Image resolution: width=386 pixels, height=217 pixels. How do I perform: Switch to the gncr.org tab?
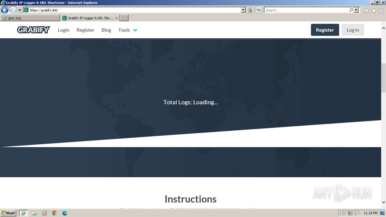pos(30,18)
